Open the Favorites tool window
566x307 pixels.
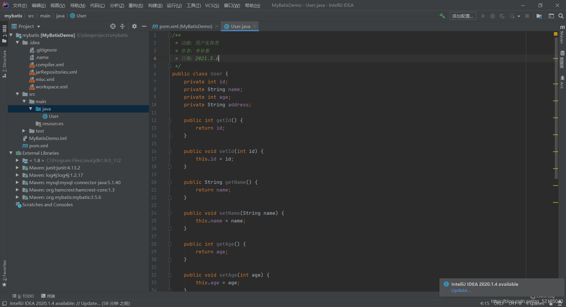point(4,273)
